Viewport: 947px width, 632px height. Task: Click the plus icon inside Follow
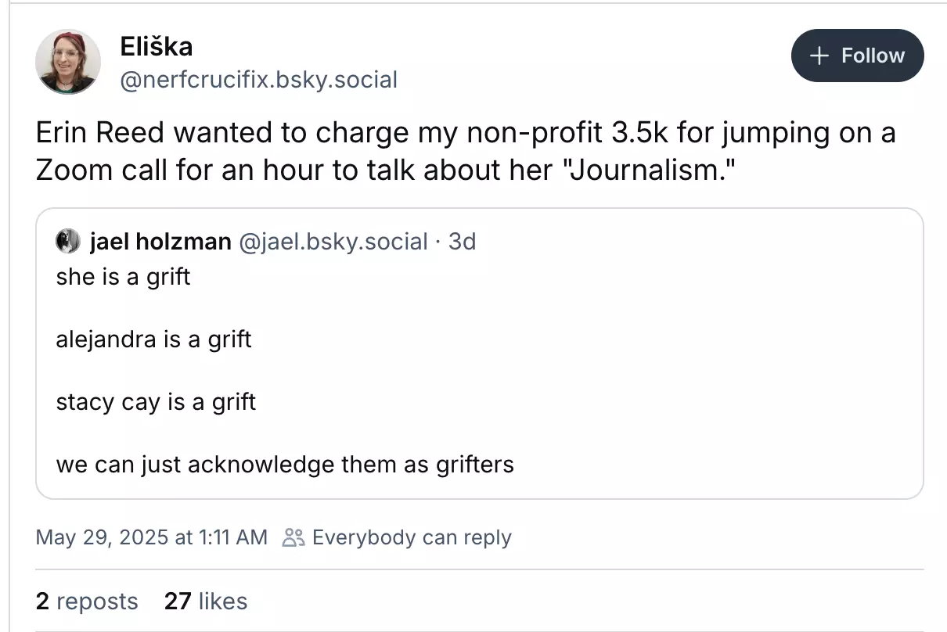tap(820, 56)
